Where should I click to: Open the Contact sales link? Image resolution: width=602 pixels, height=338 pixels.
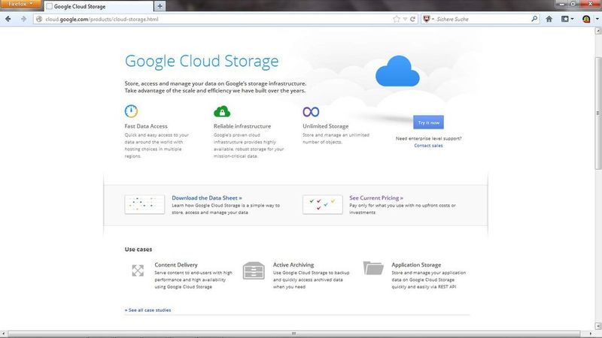[x=428, y=146]
